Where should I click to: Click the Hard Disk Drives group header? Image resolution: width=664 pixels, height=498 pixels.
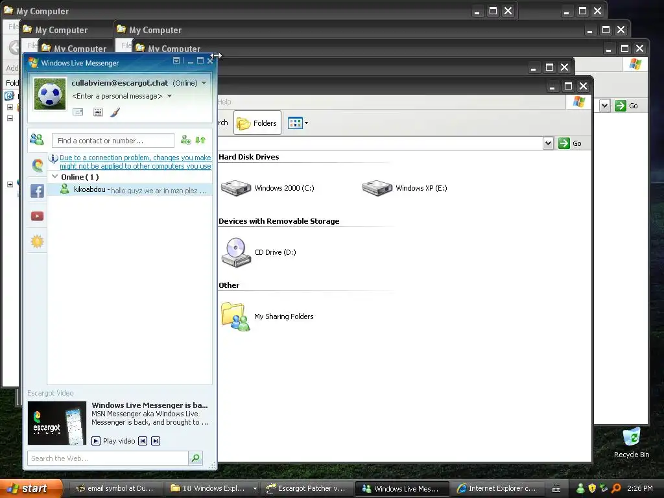(248, 157)
